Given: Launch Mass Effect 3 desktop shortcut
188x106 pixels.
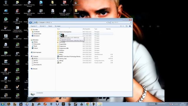Looking at the screenshot, I should coord(65,3).
